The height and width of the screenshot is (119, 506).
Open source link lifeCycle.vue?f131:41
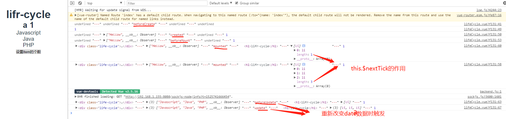tap(483, 24)
